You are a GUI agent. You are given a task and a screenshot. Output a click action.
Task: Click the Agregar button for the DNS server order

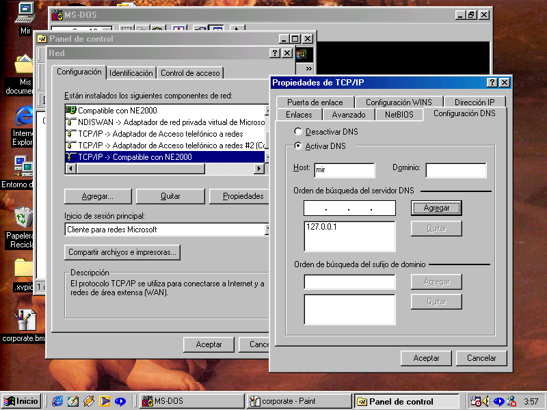pos(436,208)
